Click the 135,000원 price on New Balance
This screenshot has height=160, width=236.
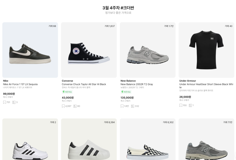(x=127, y=98)
